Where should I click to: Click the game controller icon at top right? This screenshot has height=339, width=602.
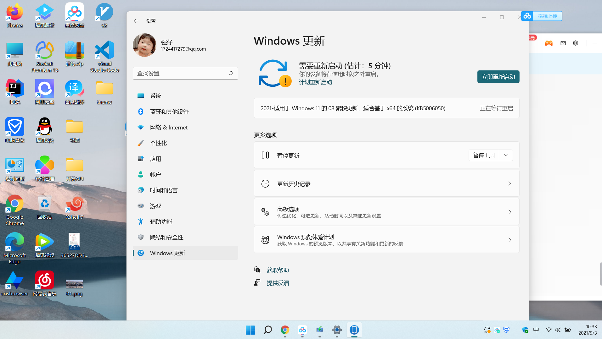click(x=549, y=43)
